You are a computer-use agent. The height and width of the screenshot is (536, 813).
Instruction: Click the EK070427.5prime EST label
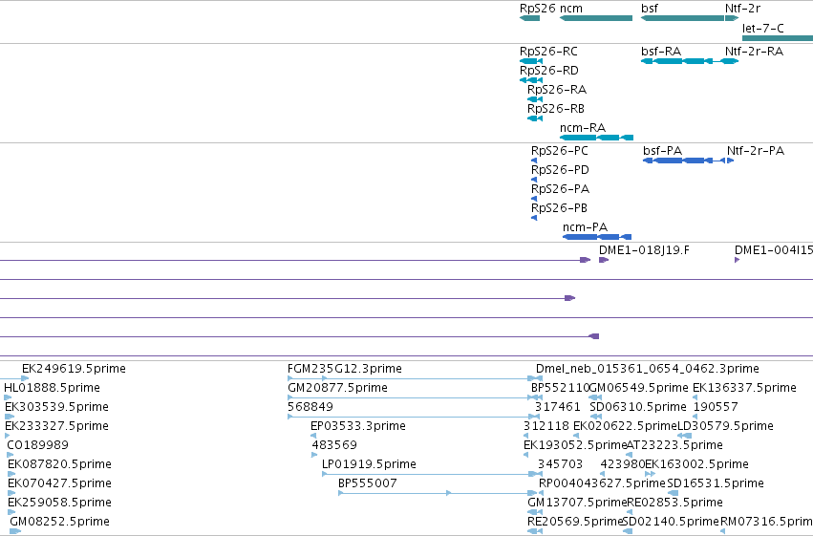coord(59,483)
